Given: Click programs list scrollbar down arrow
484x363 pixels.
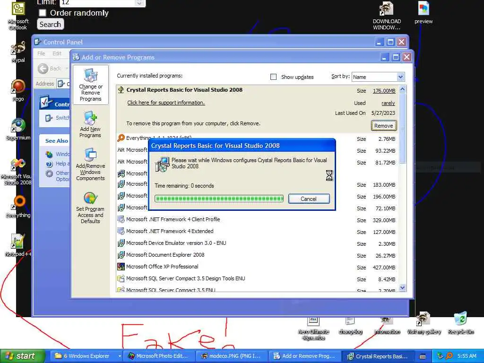Looking at the screenshot, I should (x=402, y=288).
